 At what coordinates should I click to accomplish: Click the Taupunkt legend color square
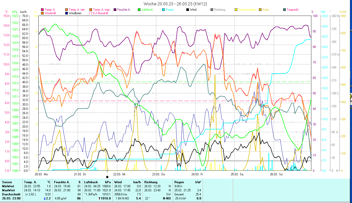284,10
